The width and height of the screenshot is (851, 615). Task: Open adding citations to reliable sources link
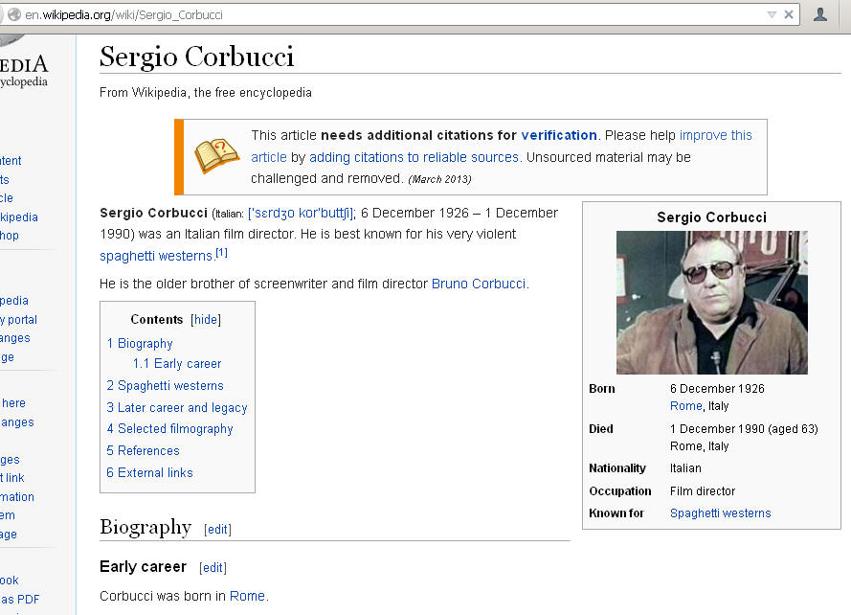(414, 157)
